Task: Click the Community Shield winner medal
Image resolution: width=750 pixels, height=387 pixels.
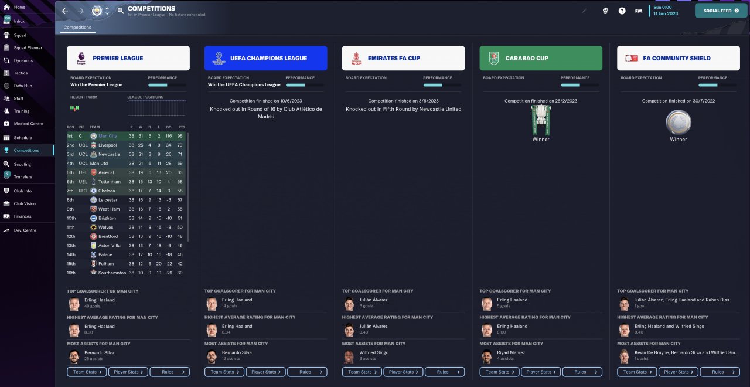Action: 679,123
